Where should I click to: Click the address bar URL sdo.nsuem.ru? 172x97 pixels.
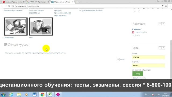[34, 6]
